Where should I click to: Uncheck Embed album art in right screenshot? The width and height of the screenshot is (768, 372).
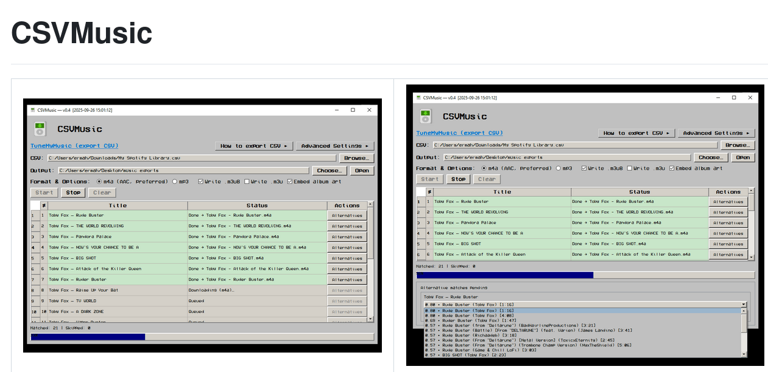tap(672, 168)
